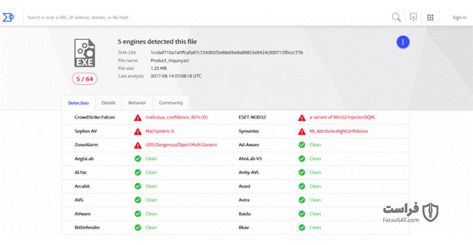Viewport: 473px width, 245px height.
Task: Click the ALYac green check icon
Action: click(x=138, y=172)
